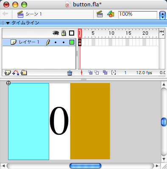Image resolution: width=167 pixels, height=169 pixels.
Task: Toggle the visibility dot for レイヤー 1
Action: [x=56, y=42]
